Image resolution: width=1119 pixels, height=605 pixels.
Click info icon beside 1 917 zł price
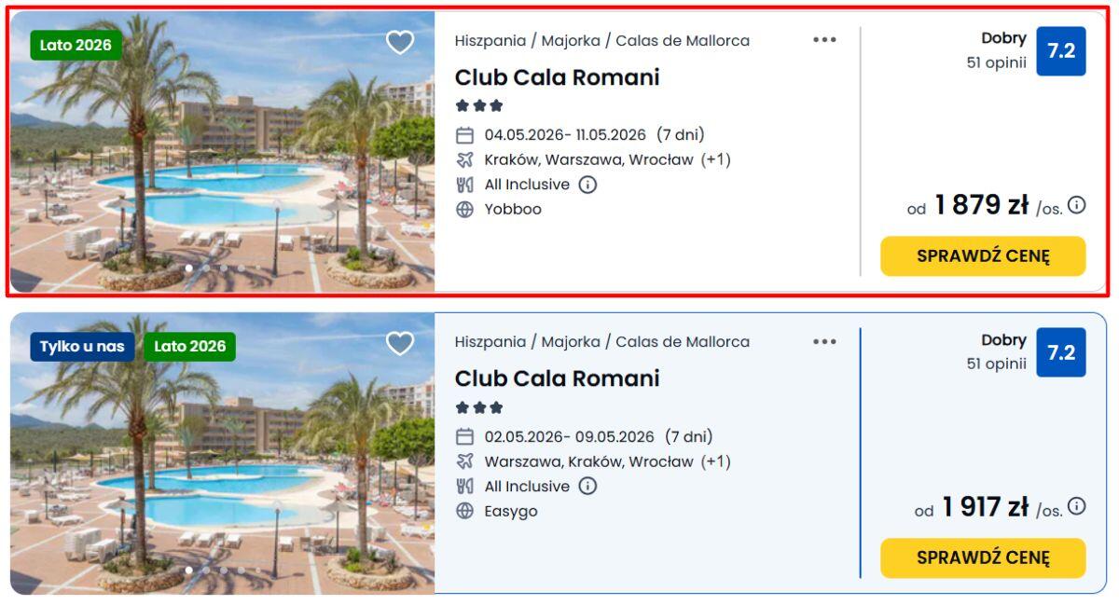click(x=1077, y=506)
